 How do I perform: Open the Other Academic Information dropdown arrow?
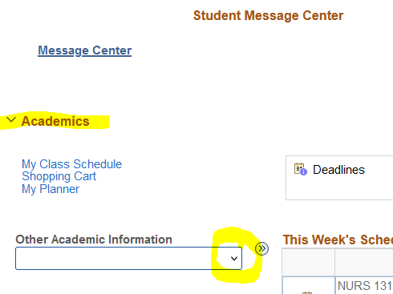pyautogui.click(x=234, y=259)
